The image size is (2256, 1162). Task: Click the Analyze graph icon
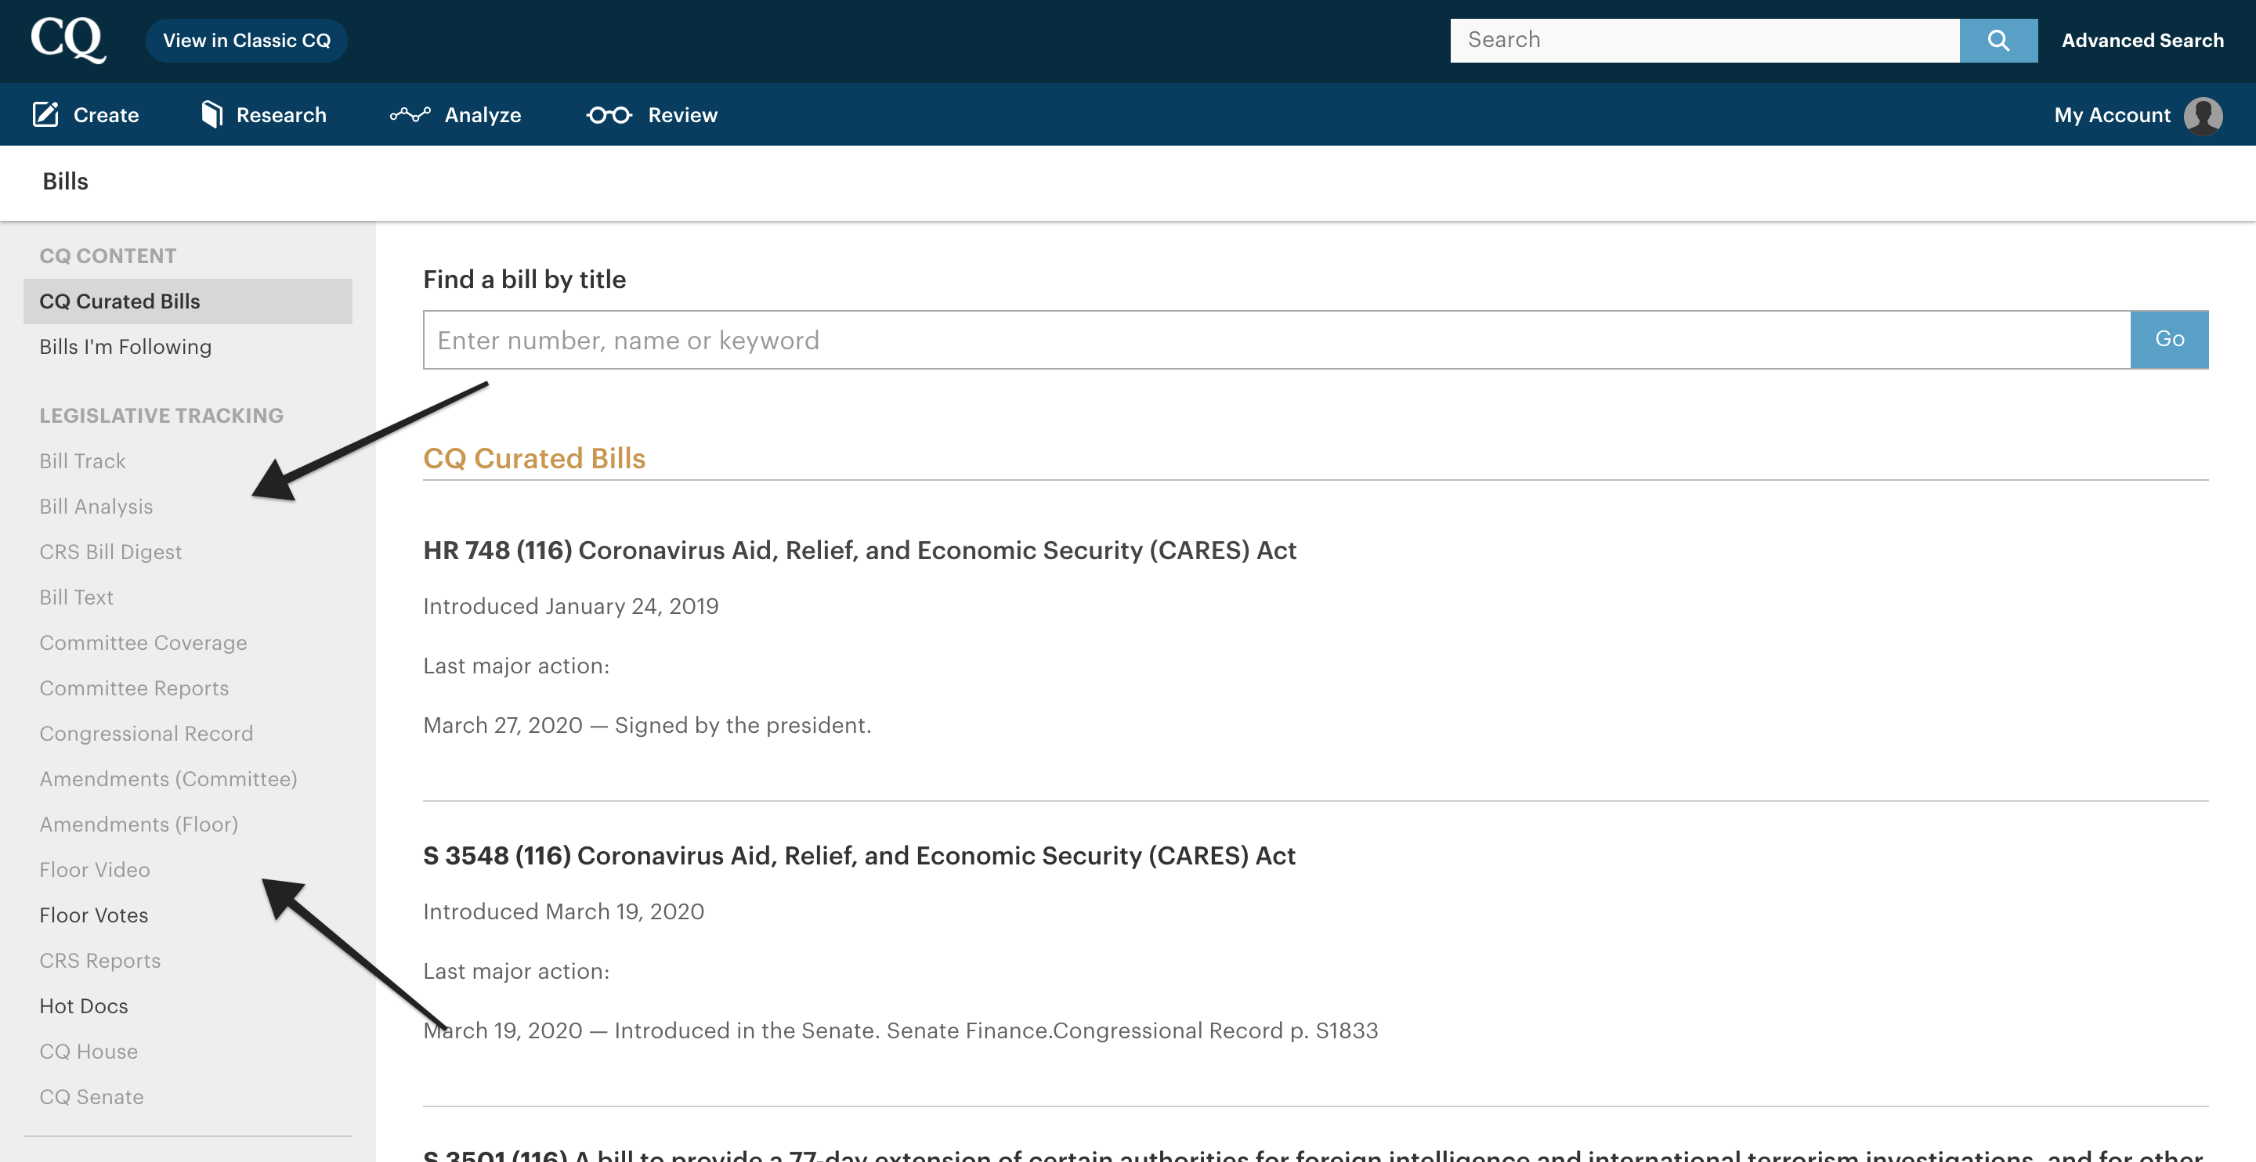coord(410,114)
